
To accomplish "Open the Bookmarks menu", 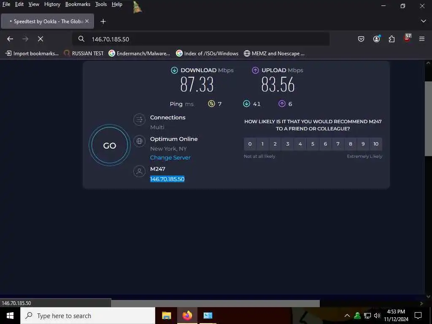I will tap(78, 4).
